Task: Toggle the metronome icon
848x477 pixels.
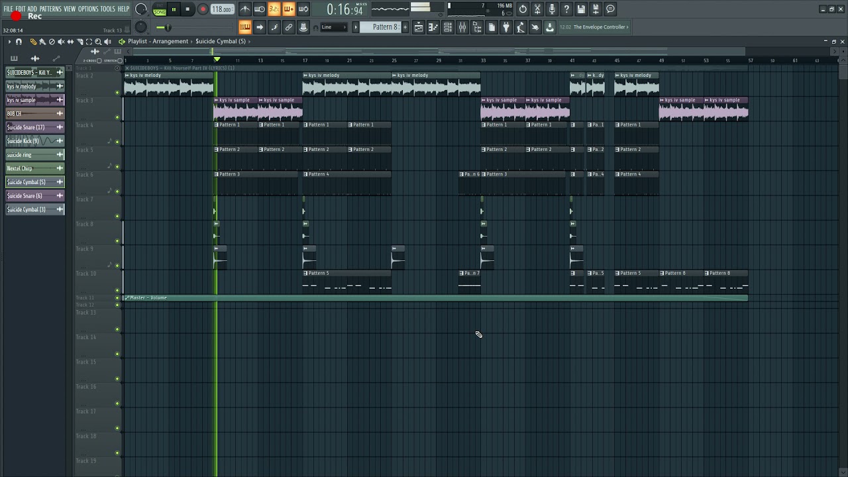Action: click(245, 9)
